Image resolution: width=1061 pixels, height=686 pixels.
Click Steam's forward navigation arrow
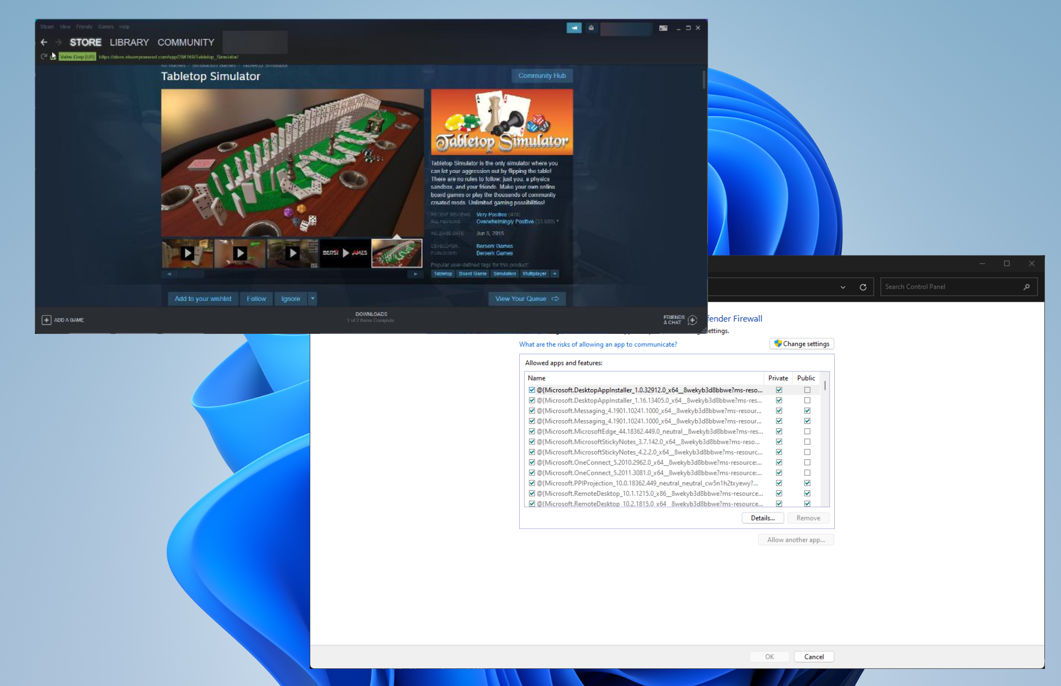58,42
